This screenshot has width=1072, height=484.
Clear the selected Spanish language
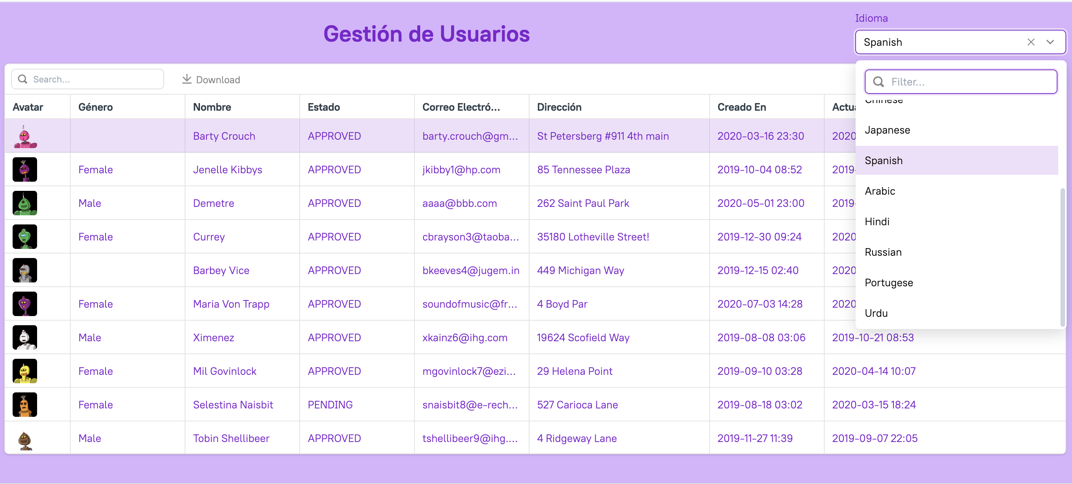pyautogui.click(x=1030, y=42)
